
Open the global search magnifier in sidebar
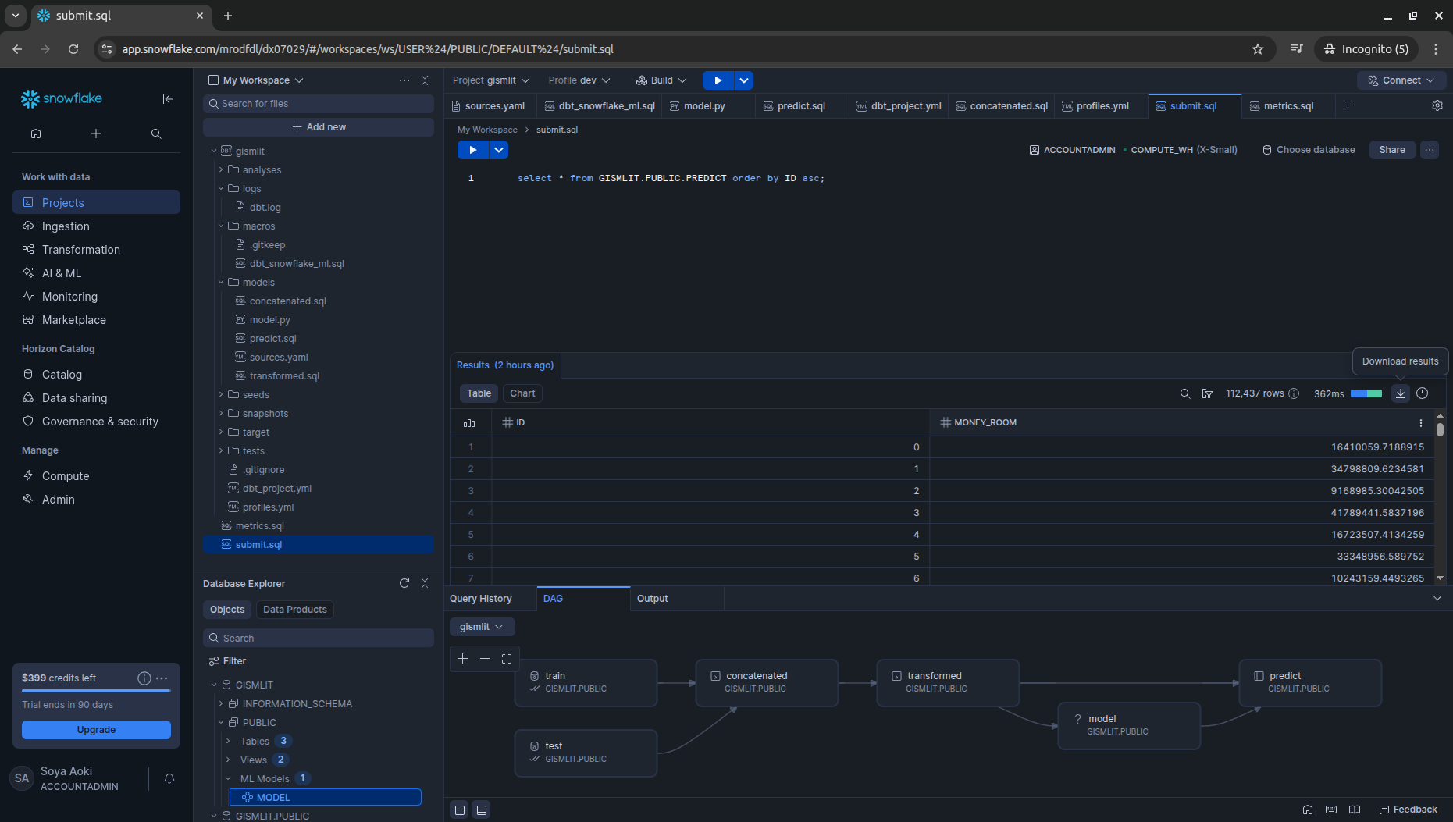[x=156, y=133]
